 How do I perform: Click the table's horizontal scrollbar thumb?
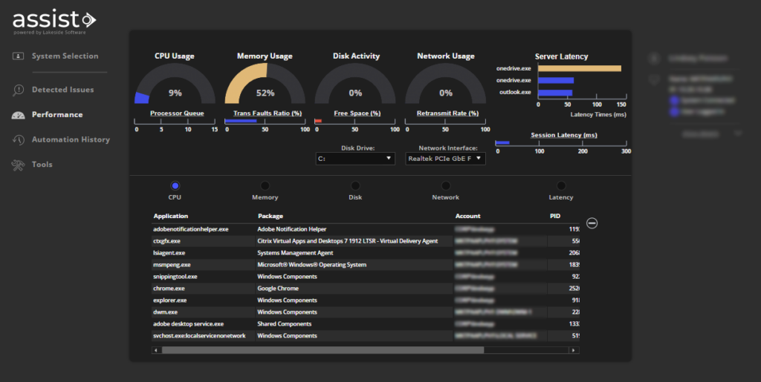pyautogui.click(x=323, y=350)
